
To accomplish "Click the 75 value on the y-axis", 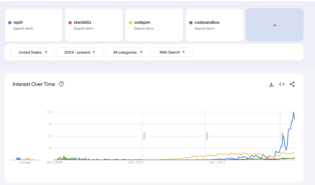I will [50, 124].
